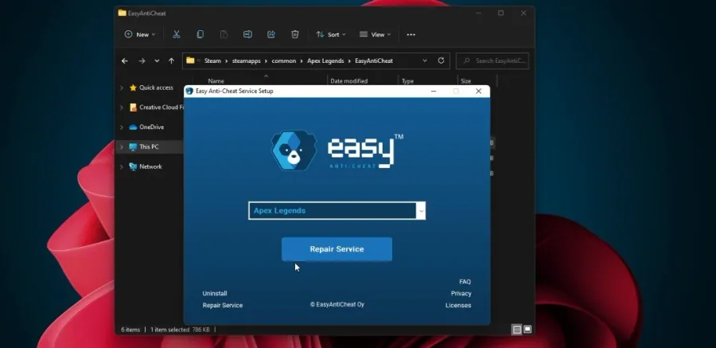Expand the OneDrive tree node

tap(122, 127)
